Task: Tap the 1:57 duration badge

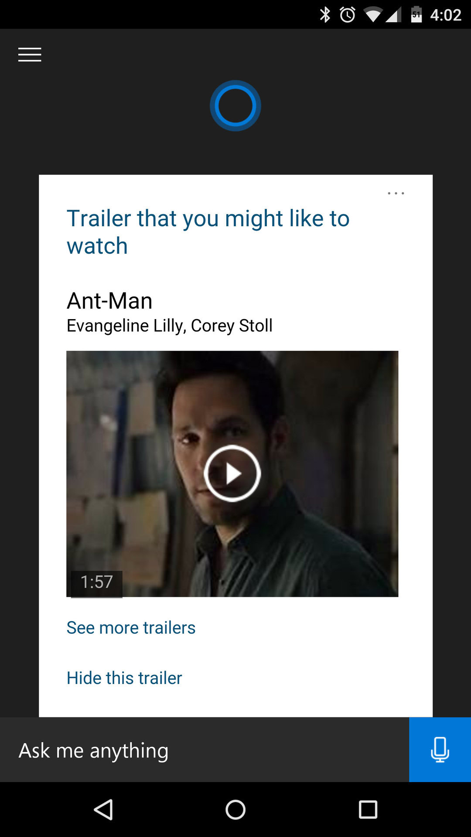Action: coord(97,582)
